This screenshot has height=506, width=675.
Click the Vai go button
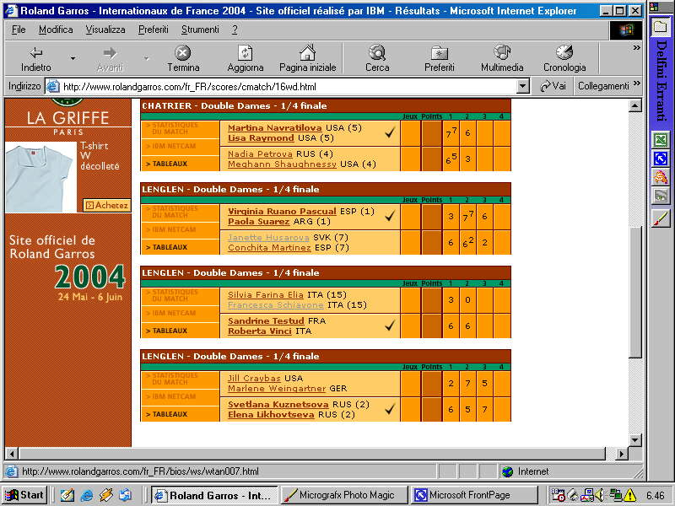[553, 86]
